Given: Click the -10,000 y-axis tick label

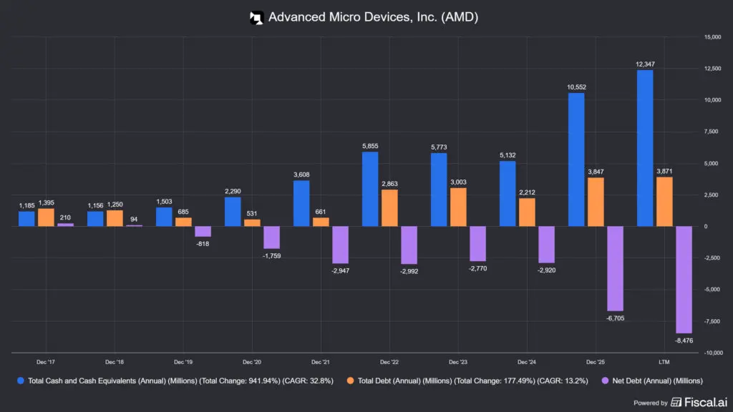Looking at the screenshot, I should [x=713, y=353].
